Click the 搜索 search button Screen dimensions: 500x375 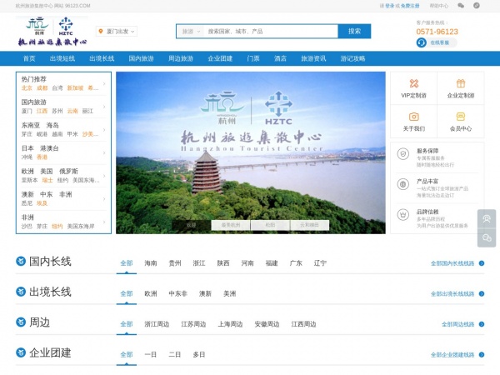tap(354, 32)
